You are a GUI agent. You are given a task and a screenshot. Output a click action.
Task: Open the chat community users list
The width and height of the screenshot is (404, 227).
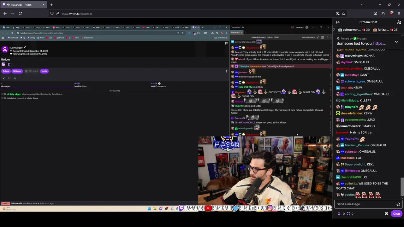(x=399, y=22)
